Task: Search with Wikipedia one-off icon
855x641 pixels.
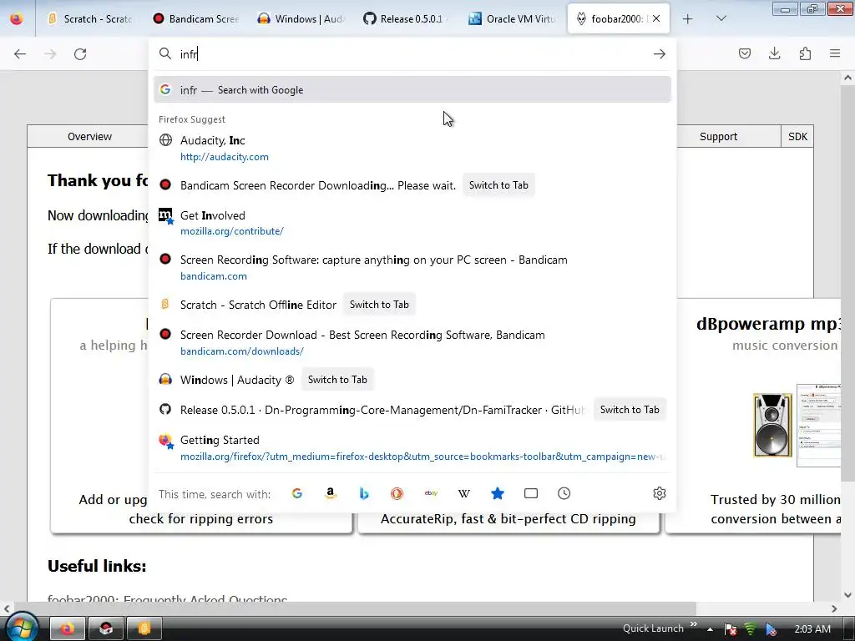Action: tap(464, 493)
